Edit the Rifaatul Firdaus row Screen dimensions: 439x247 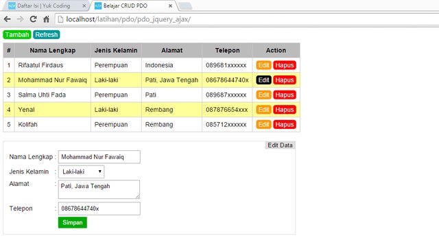263,65
